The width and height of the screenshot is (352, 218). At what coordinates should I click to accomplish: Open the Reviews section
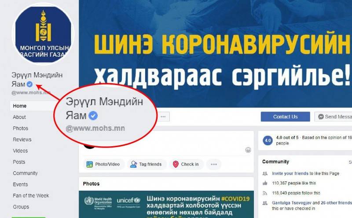tap(22, 140)
